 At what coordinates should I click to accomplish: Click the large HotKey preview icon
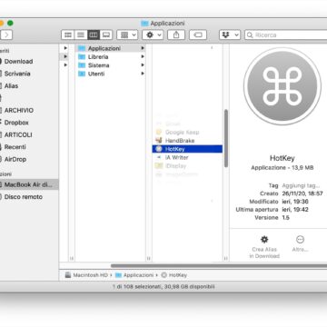click(x=282, y=86)
